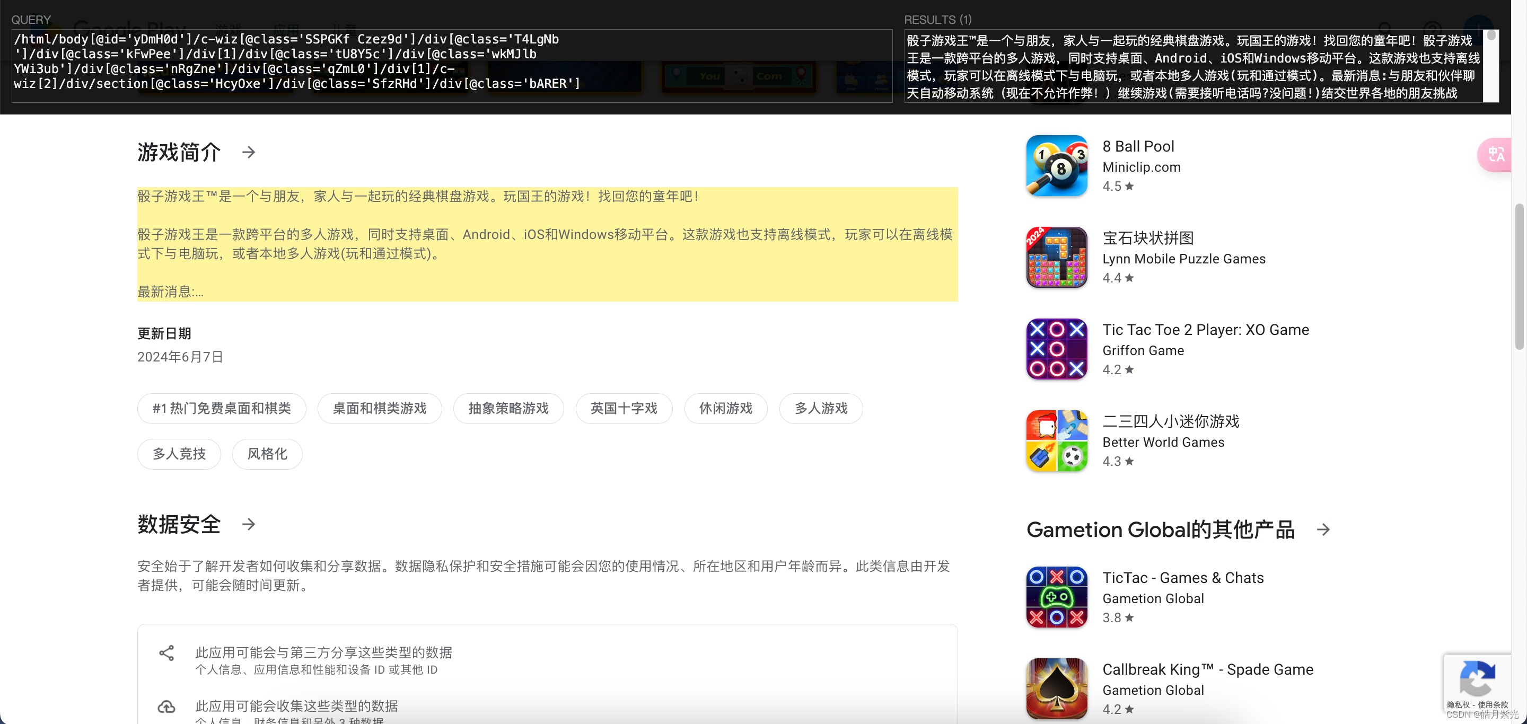This screenshot has height=724, width=1527.
Task: Click the #1 热门免费桌面和棋类 chip
Action: pos(222,408)
